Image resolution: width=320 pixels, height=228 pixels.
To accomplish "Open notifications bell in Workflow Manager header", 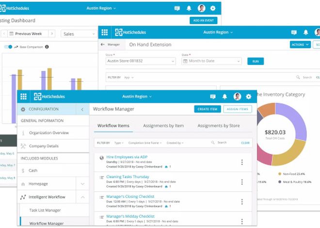I will tap(224, 97).
